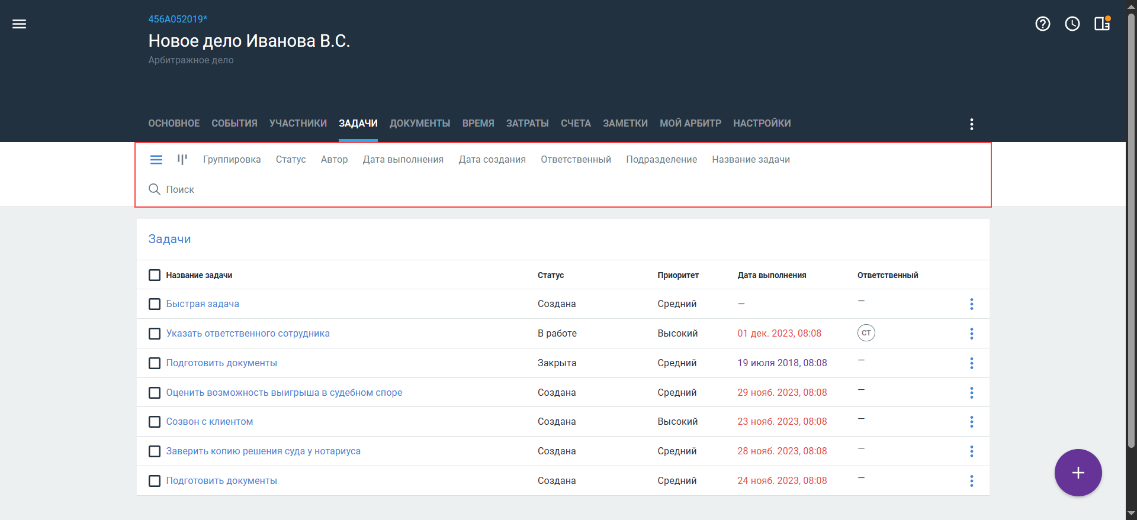Open the Мой арбитр tab
This screenshot has height=520, width=1137.
pos(690,124)
